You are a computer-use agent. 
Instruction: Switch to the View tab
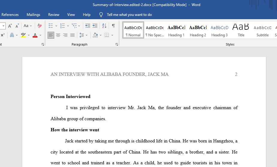point(71,15)
